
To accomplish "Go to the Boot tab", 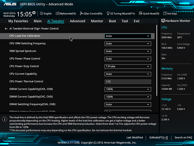I will pos(113,21).
